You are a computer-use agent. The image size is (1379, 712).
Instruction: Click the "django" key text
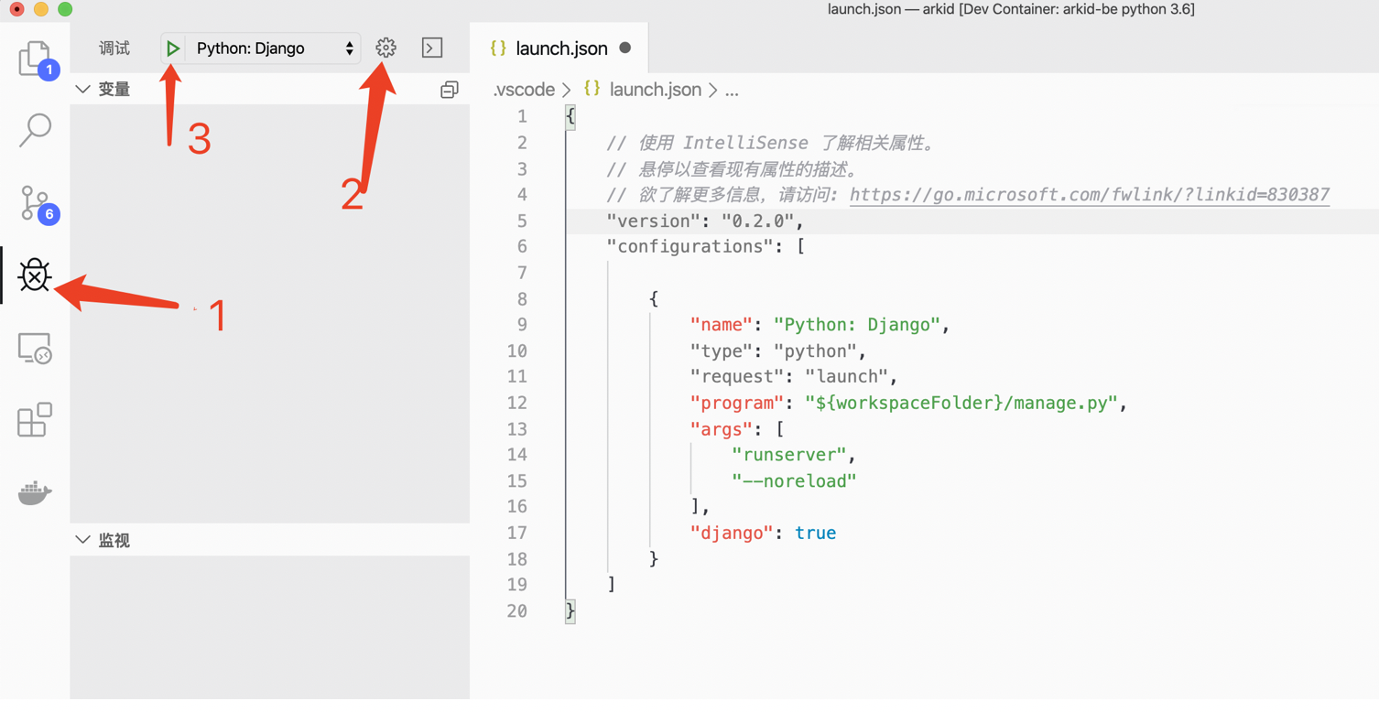[732, 533]
